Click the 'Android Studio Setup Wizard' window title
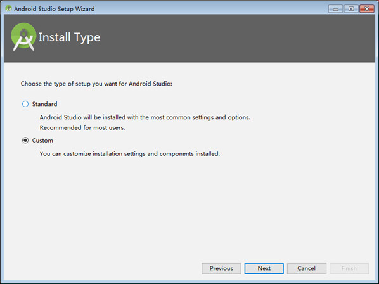This screenshot has width=379, height=284. pyautogui.click(x=55, y=9)
